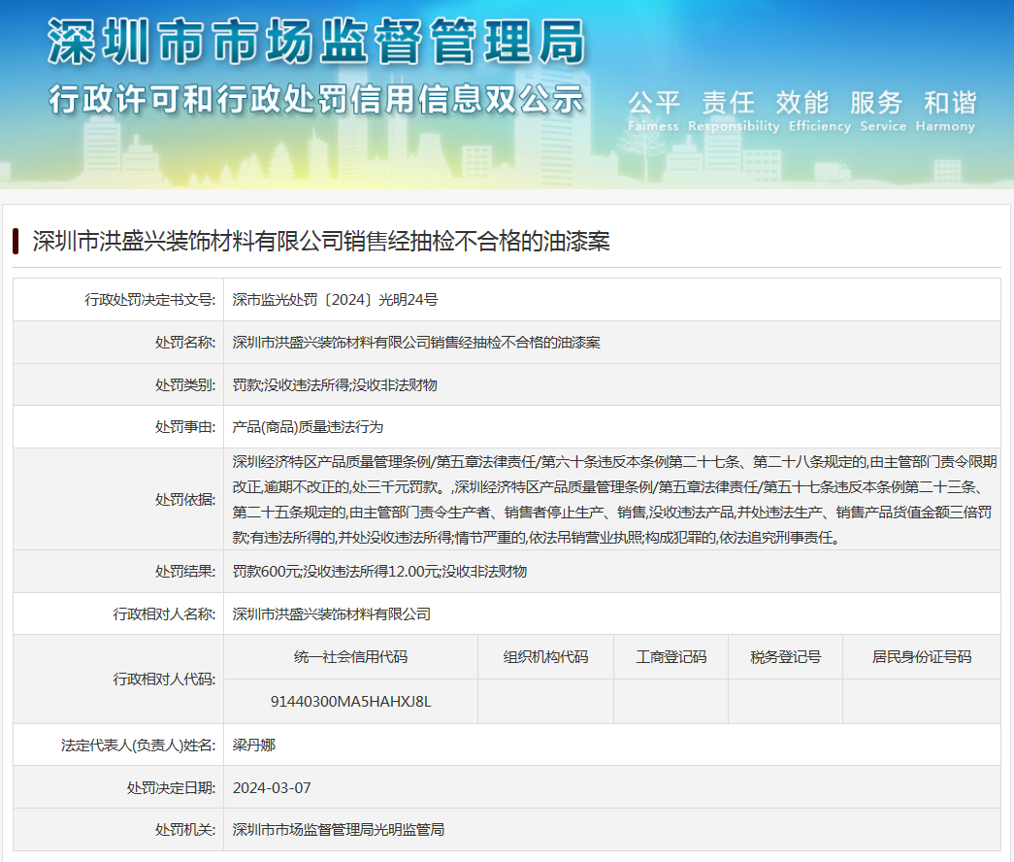Click the 处罚依据 legal basis paragraph
This screenshot has width=1014, height=862.
(611, 499)
